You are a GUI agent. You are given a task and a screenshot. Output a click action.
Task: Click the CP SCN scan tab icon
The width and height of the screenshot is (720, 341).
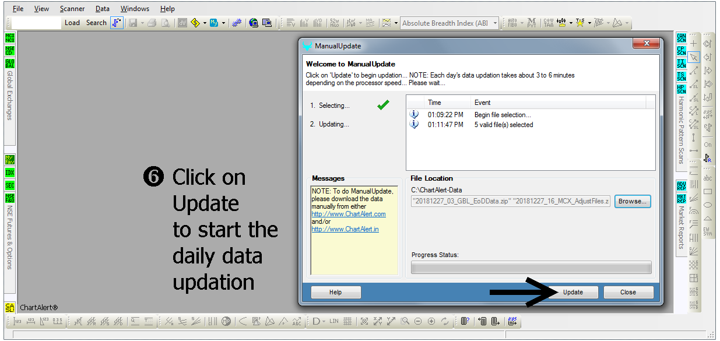click(x=681, y=50)
